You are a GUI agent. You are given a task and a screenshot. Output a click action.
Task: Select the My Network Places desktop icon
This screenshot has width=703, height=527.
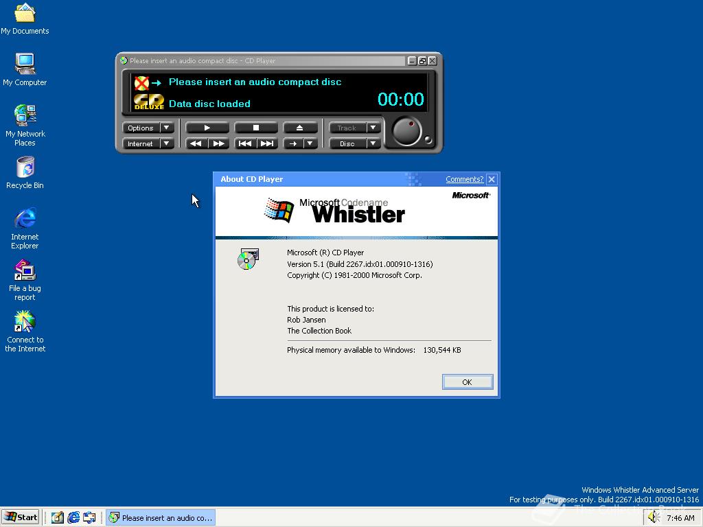tap(25, 126)
